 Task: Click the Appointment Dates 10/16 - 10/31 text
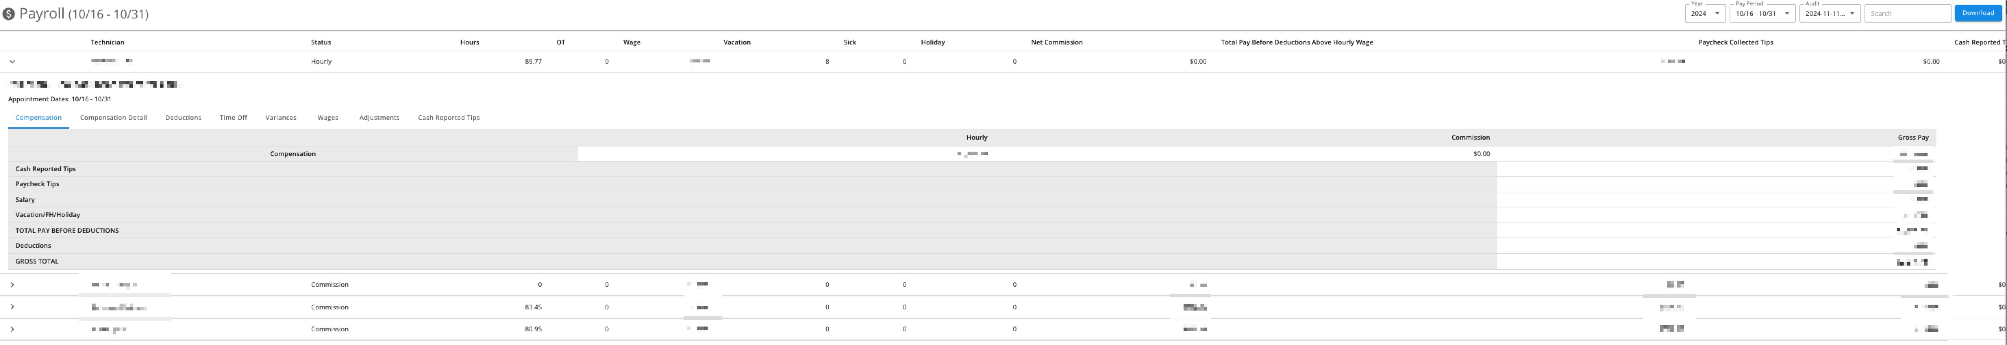[x=59, y=100]
